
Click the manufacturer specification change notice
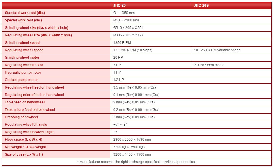[136, 162]
